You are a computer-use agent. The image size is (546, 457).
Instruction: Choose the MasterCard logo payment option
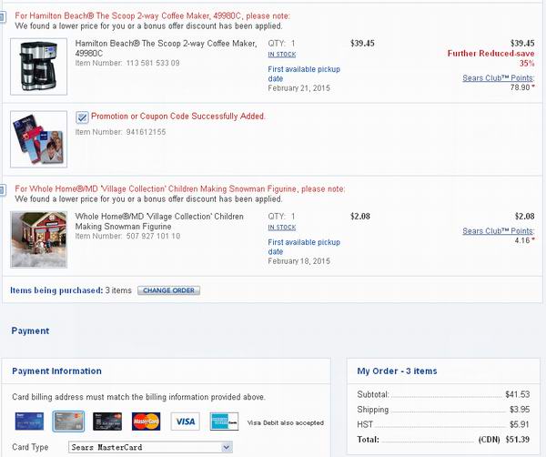pyautogui.click(x=147, y=421)
